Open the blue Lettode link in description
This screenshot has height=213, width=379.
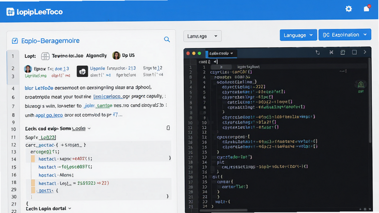39,88
